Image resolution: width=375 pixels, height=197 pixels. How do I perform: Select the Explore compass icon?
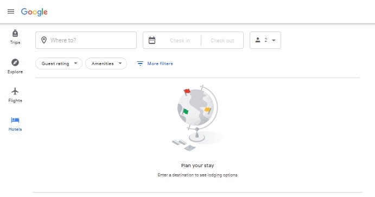tap(15, 62)
